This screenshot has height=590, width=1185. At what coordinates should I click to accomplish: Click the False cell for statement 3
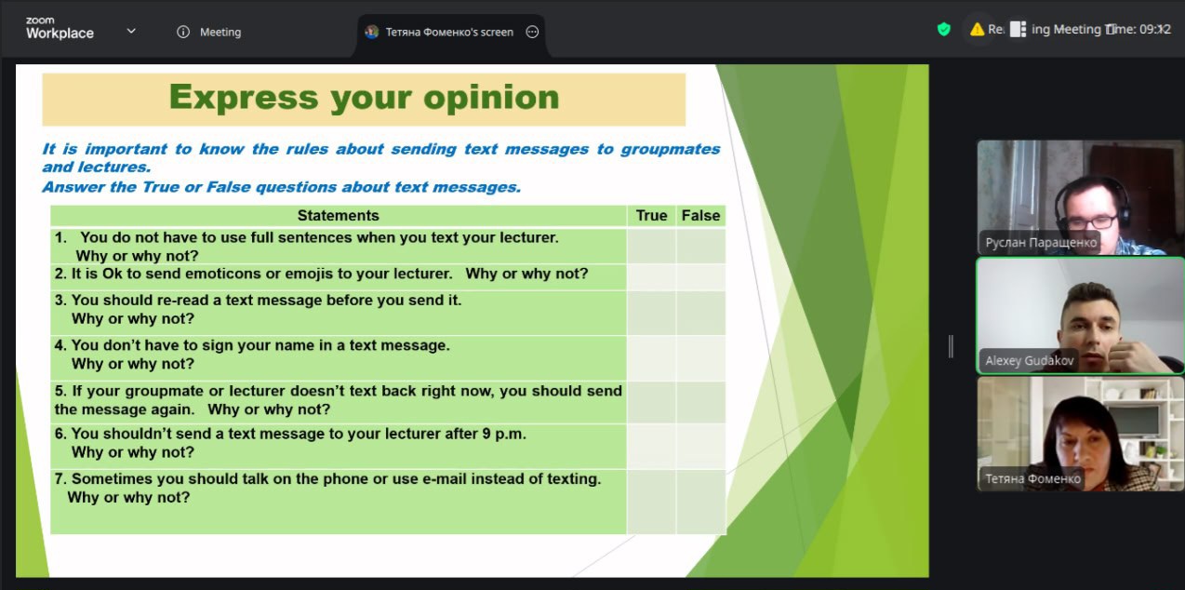[700, 312]
